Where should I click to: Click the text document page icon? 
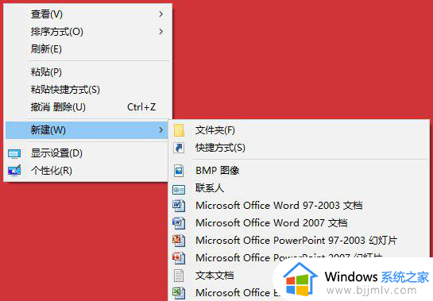[179, 276]
